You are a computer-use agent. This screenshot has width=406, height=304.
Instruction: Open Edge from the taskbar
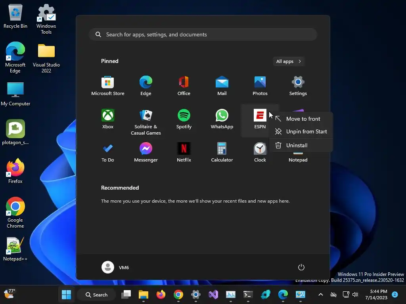click(x=283, y=294)
